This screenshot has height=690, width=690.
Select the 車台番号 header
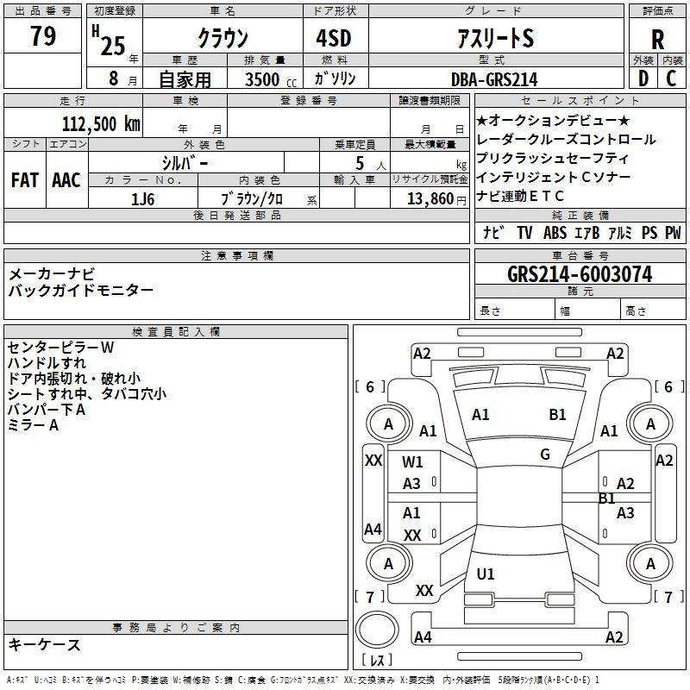580,255
